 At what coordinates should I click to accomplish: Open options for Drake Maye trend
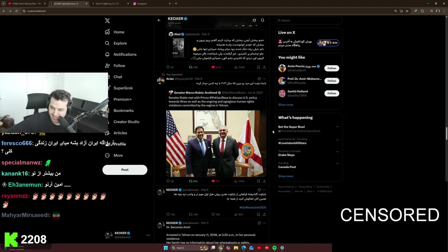pos(337,152)
